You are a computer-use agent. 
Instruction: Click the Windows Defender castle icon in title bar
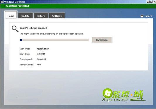(2, 1)
